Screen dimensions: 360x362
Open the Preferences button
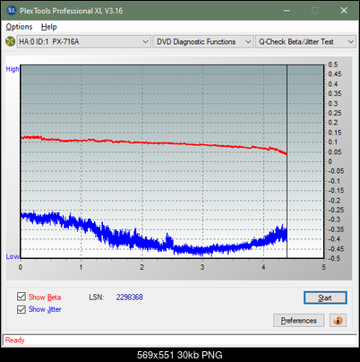coord(299,321)
